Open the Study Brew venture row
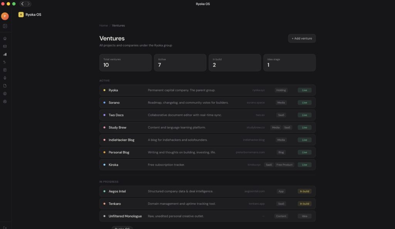This screenshot has height=229, width=395. pyautogui.click(x=207, y=127)
